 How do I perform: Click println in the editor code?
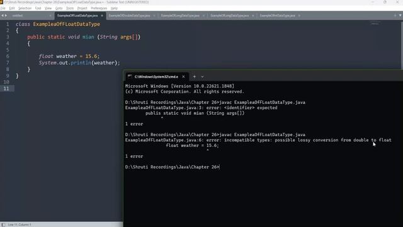click(x=81, y=63)
